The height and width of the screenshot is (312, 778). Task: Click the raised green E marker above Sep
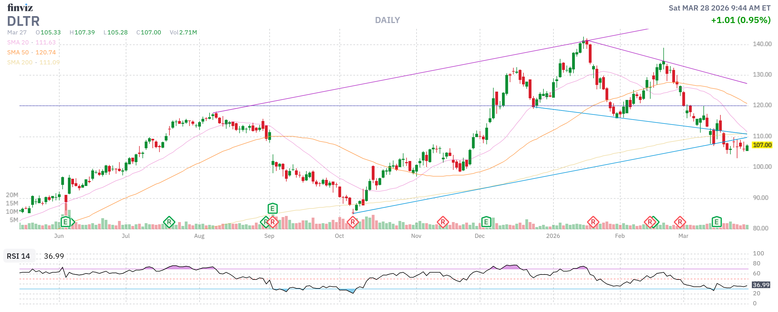pos(272,208)
